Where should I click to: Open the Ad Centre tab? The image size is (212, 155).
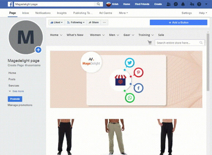106,13
